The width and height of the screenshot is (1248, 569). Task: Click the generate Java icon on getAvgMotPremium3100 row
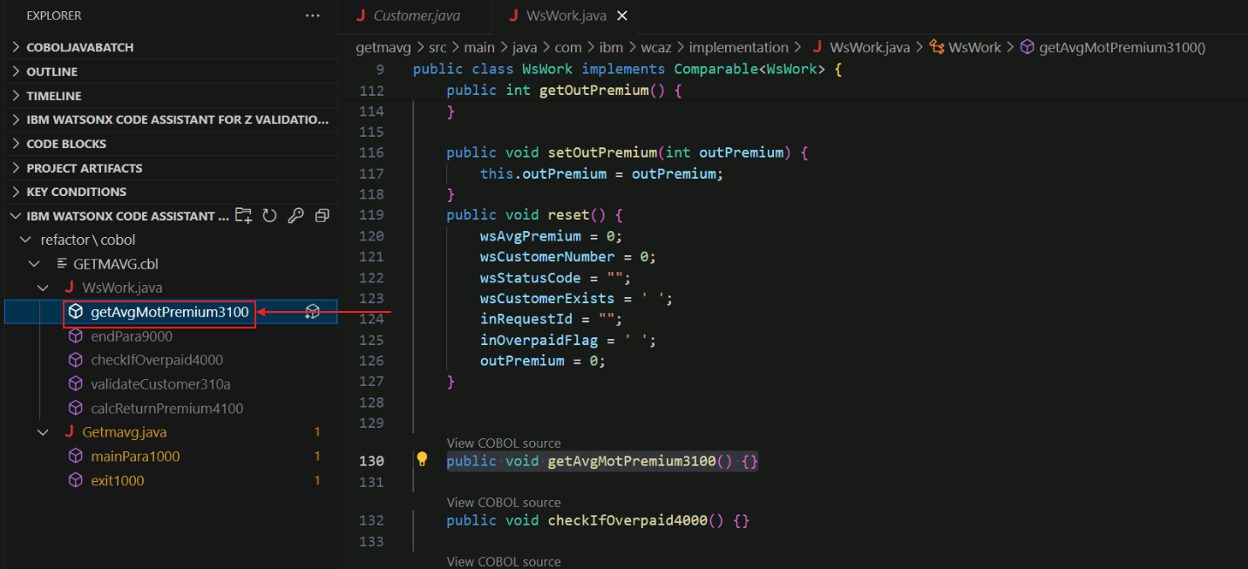tap(312, 312)
